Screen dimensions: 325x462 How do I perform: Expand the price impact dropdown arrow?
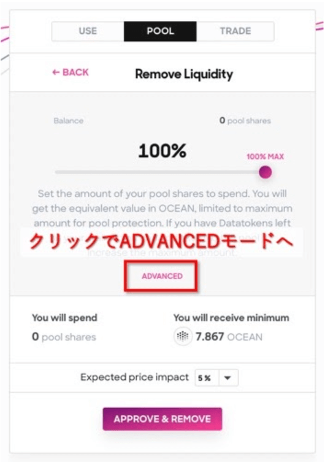click(227, 378)
